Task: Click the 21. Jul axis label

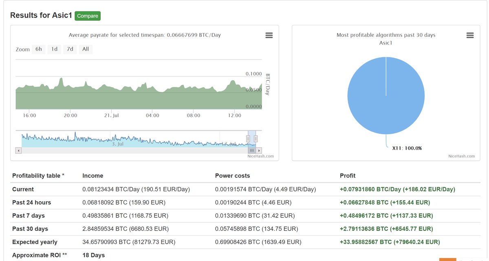Action: [x=112, y=116]
